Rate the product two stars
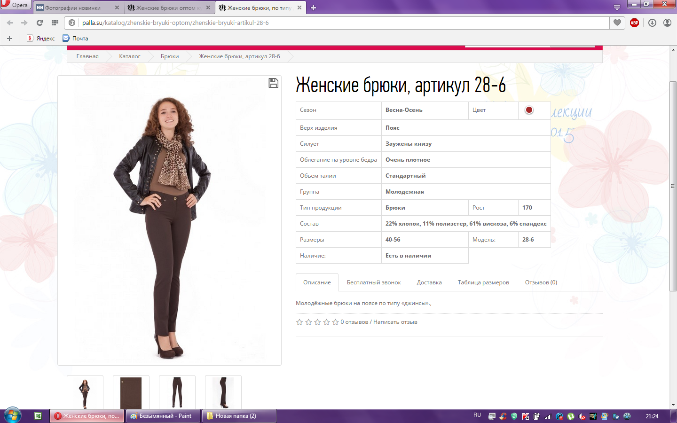This screenshot has height=423, width=677. click(x=308, y=322)
